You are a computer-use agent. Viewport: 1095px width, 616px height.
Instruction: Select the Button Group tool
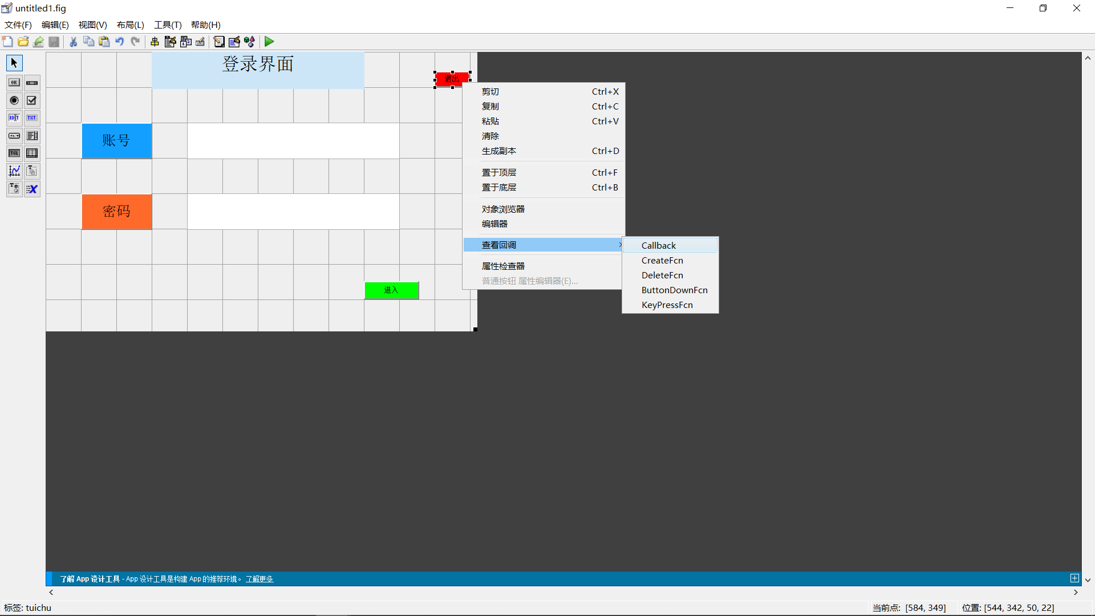coord(14,189)
